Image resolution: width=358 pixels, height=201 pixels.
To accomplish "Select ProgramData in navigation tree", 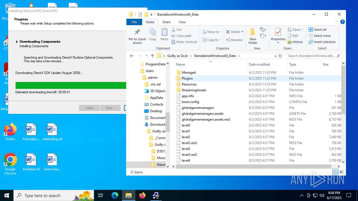I will click(x=153, y=64).
